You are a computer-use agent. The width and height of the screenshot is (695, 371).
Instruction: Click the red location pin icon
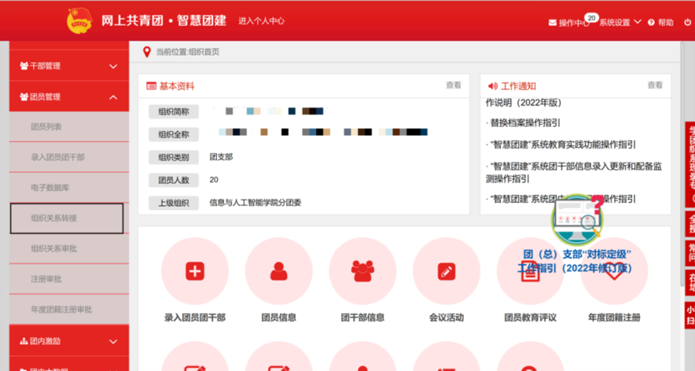pos(147,52)
